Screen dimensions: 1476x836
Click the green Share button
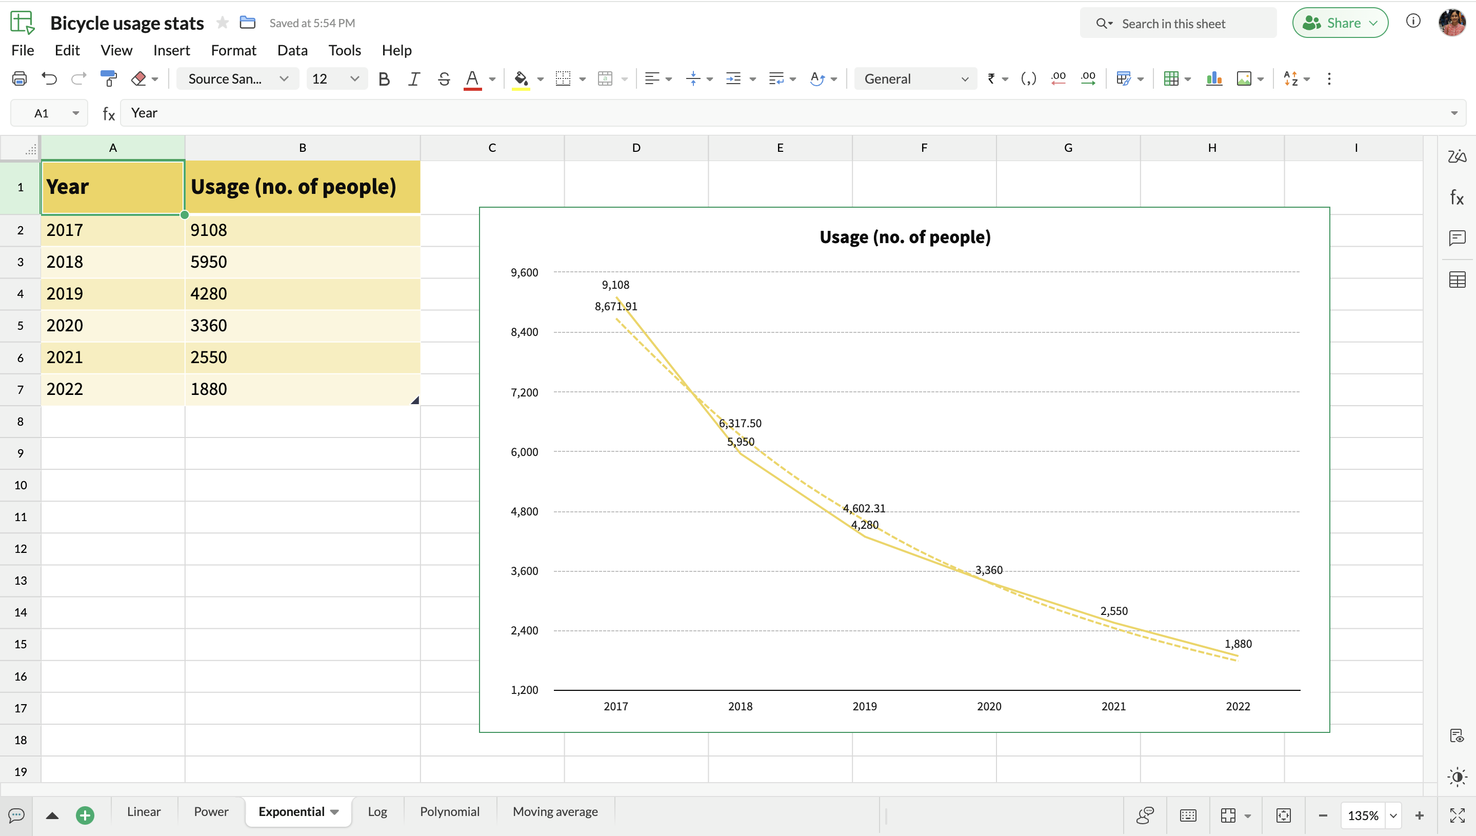[1340, 23]
